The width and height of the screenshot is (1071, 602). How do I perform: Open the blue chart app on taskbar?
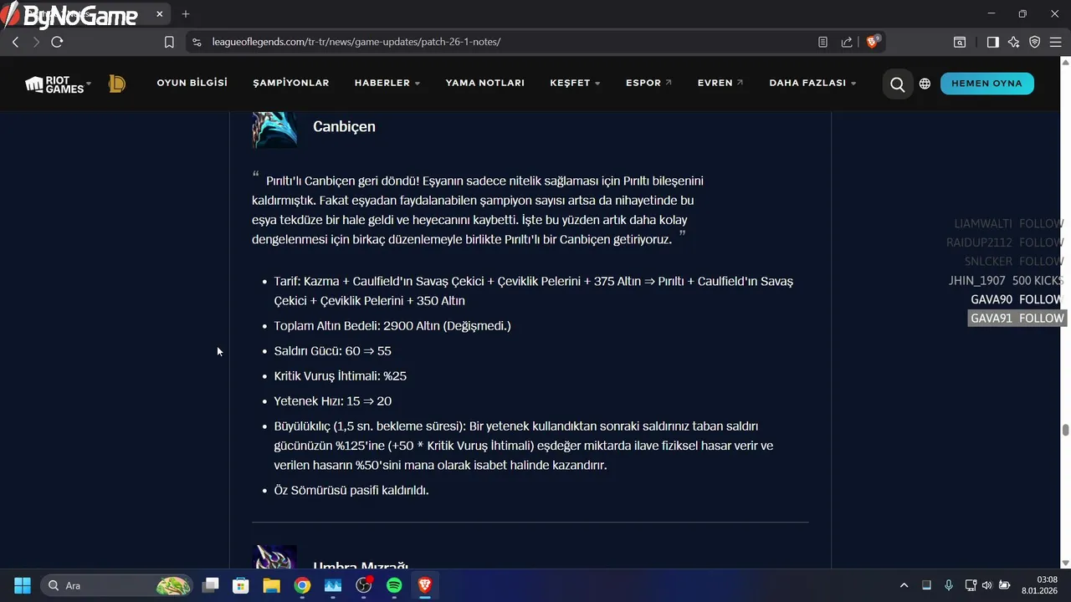click(x=333, y=585)
